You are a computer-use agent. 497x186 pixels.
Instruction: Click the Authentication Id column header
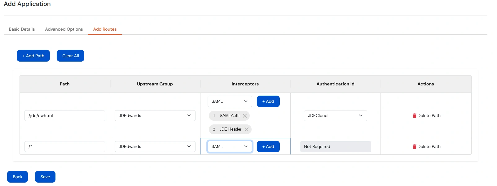[x=335, y=84]
